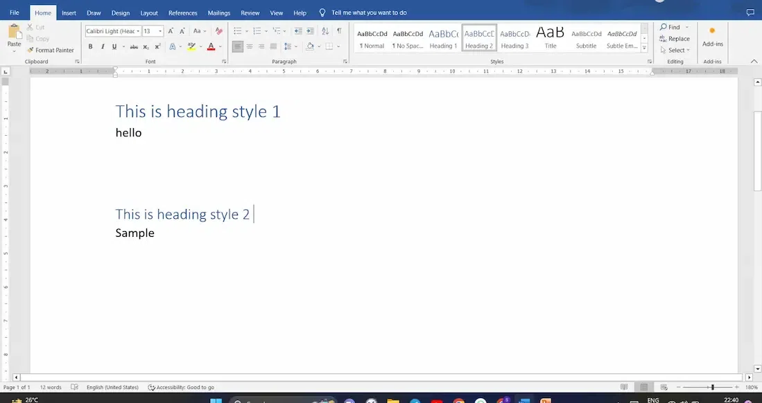Open the font name dropdown
This screenshot has height=403, width=762.
coord(138,31)
